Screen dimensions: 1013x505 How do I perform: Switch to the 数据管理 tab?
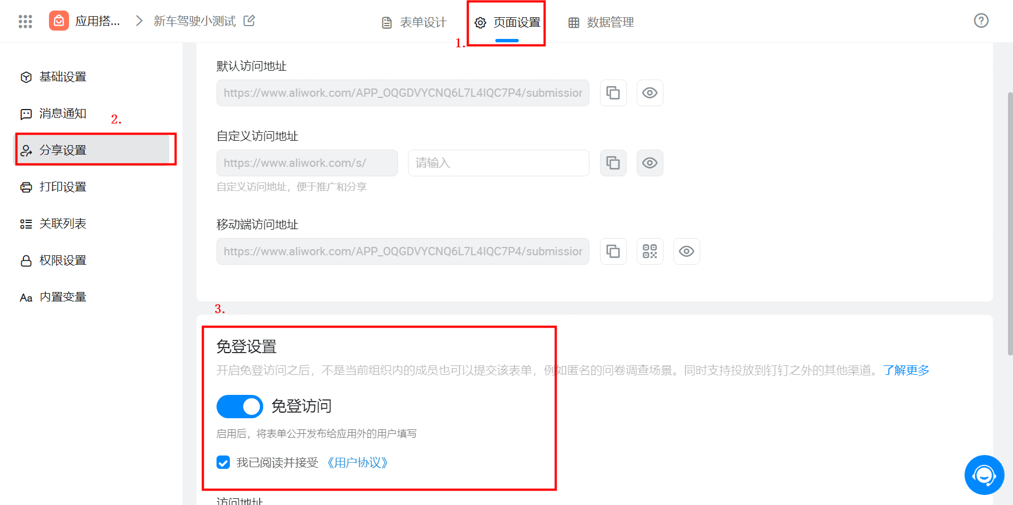(601, 22)
